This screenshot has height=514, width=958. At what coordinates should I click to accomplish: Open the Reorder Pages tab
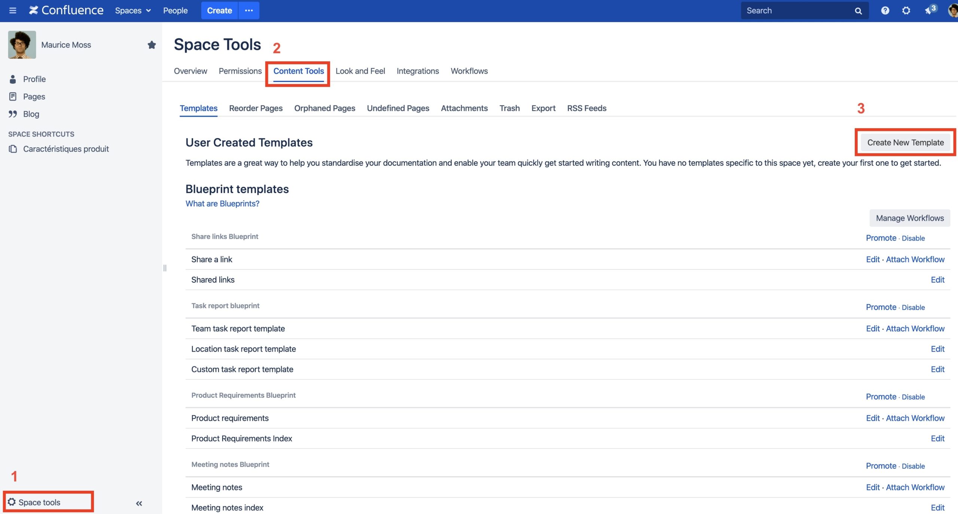[256, 108]
